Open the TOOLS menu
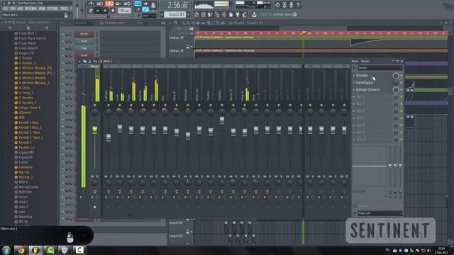 point(65,8)
